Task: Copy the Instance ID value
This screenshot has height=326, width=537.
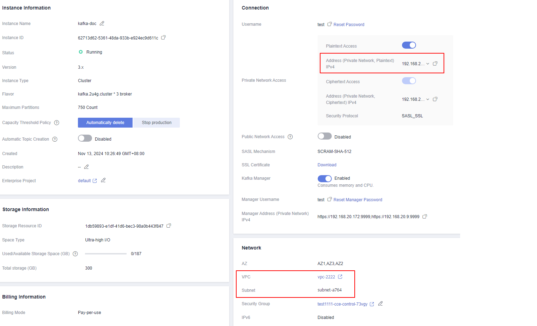Action: coord(163,37)
